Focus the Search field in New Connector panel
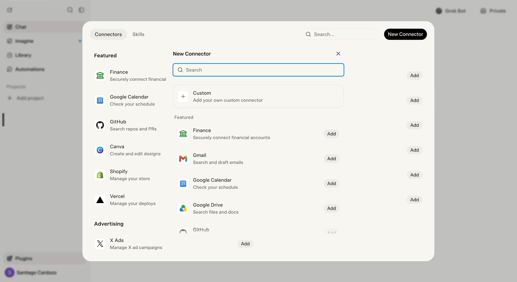This screenshot has height=282, width=517. coord(258,70)
